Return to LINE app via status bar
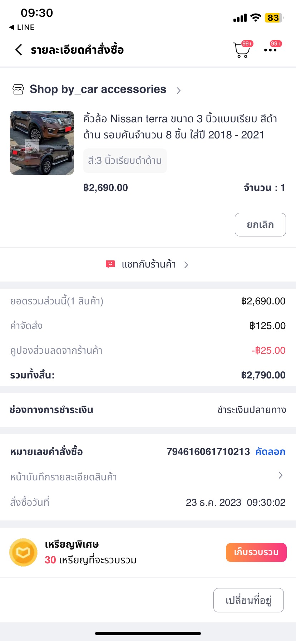 [22, 28]
